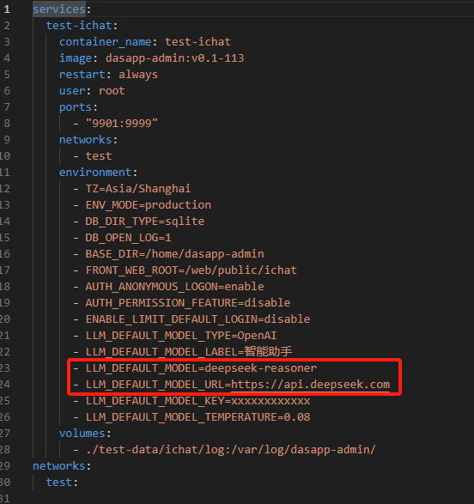The height and width of the screenshot is (504, 474).
Task: Click line number 7 in gutter
Action: pos(7,107)
